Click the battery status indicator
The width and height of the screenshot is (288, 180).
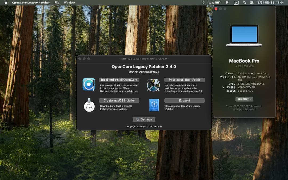[x=215, y=3]
